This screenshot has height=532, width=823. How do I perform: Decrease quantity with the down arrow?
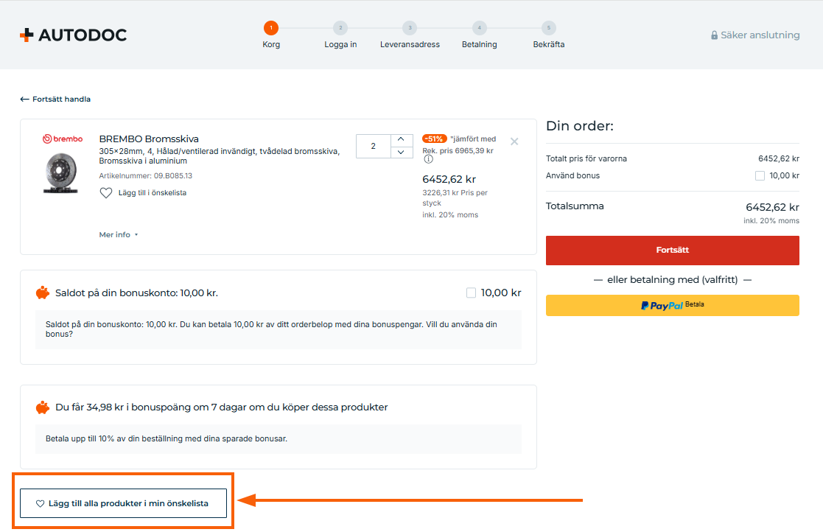400,152
